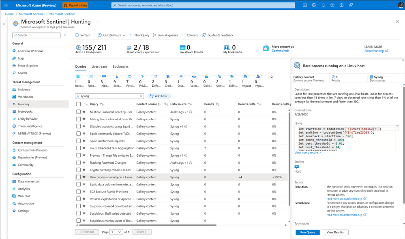
Task: Open MITRE ATT&CK (Preview) in the sidebar
Action: tap(34, 133)
